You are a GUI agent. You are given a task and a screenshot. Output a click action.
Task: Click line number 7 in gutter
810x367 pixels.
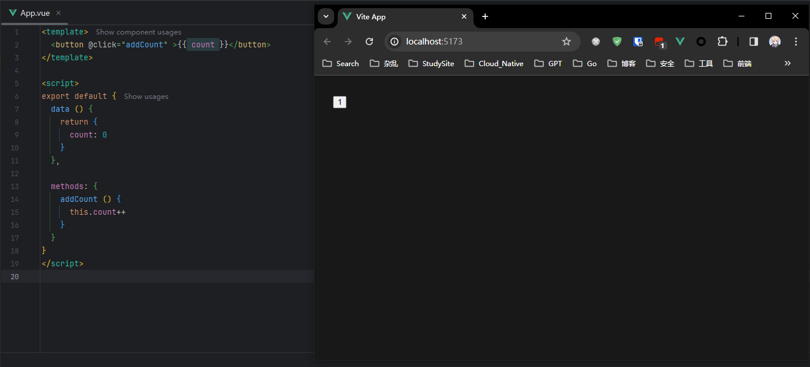[x=16, y=109]
